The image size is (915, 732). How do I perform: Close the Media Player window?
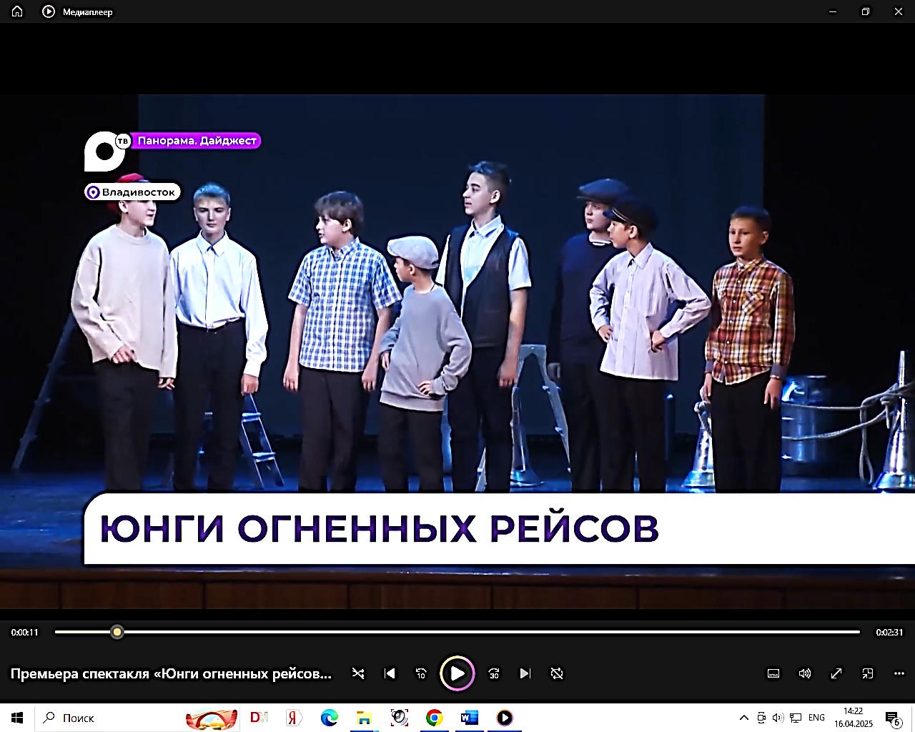(x=899, y=11)
